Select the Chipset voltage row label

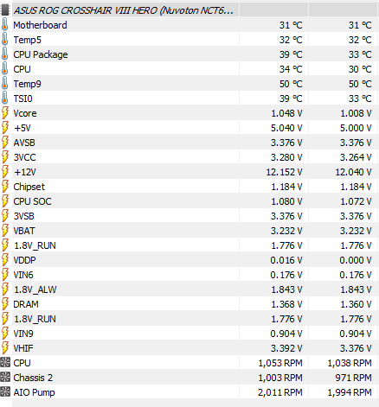[29, 187]
